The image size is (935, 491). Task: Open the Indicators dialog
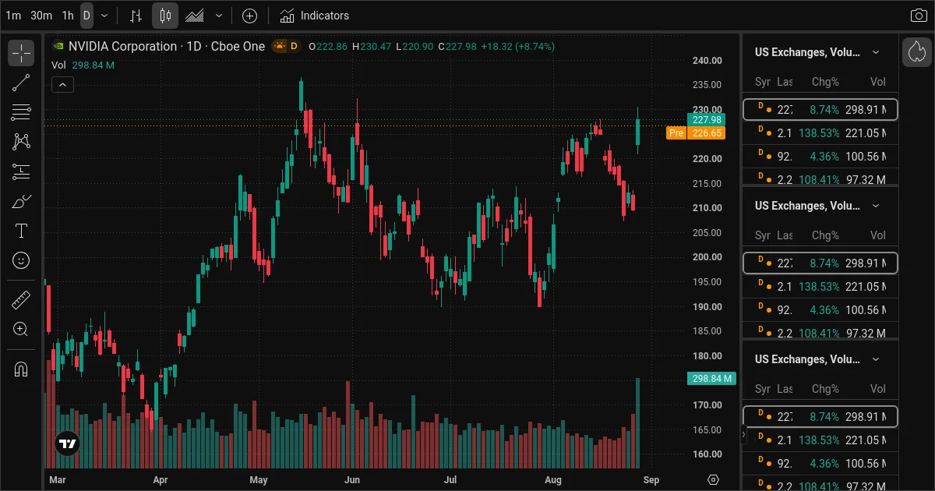[315, 16]
